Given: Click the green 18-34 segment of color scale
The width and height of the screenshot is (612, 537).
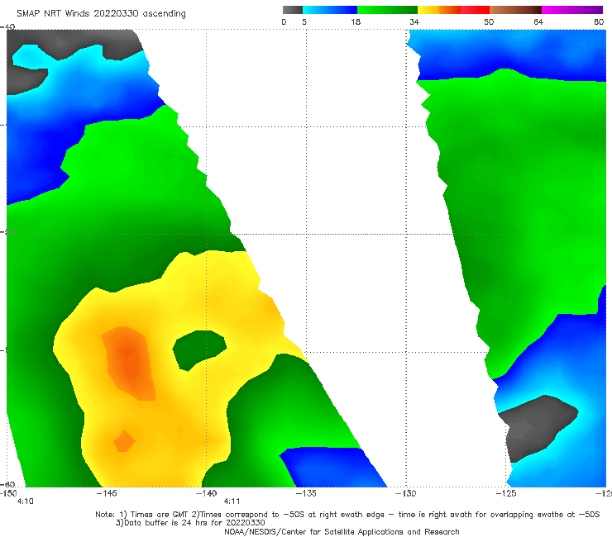Looking at the screenshot, I should [387, 10].
